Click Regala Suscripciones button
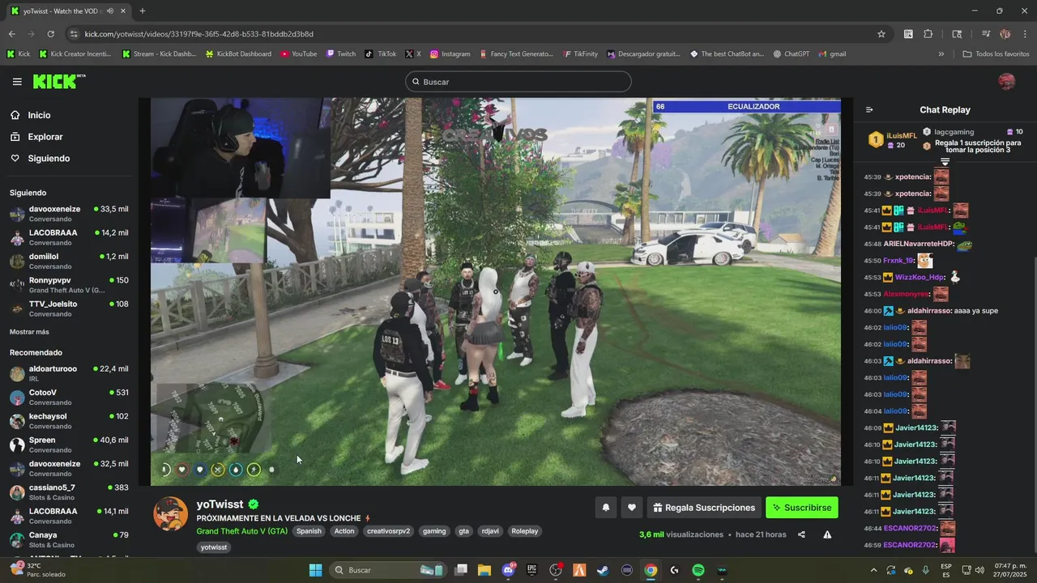The height and width of the screenshot is (583, 1037). click(705, 508)
